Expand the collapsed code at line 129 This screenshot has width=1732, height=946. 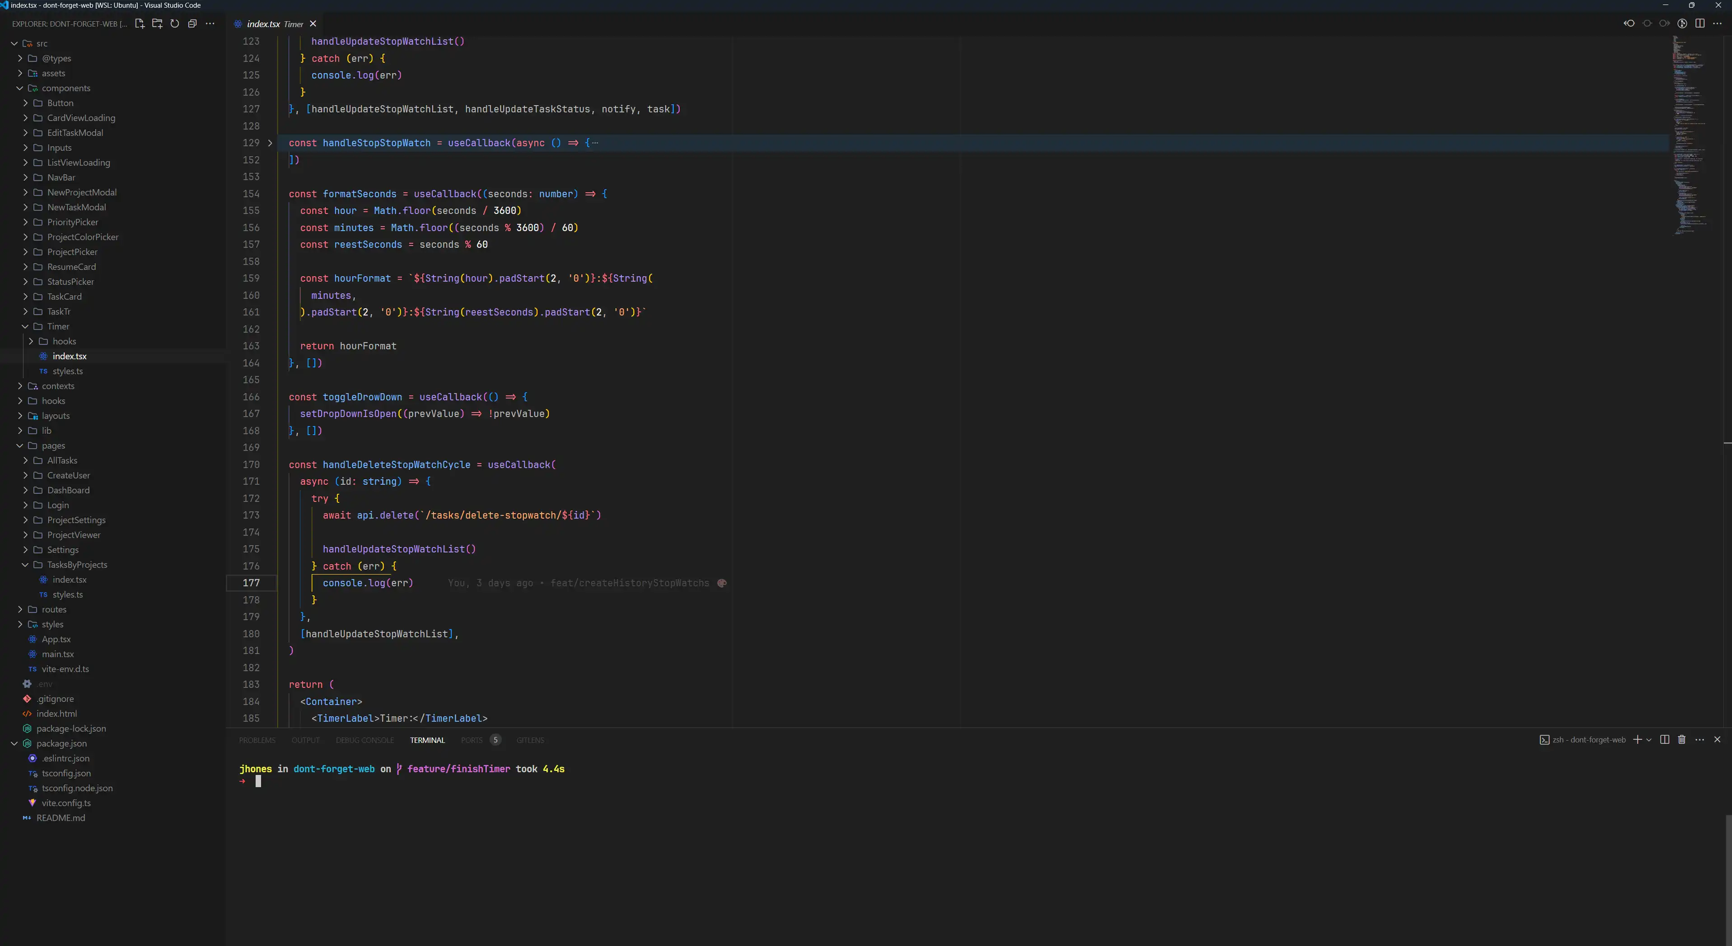[270, 143]
